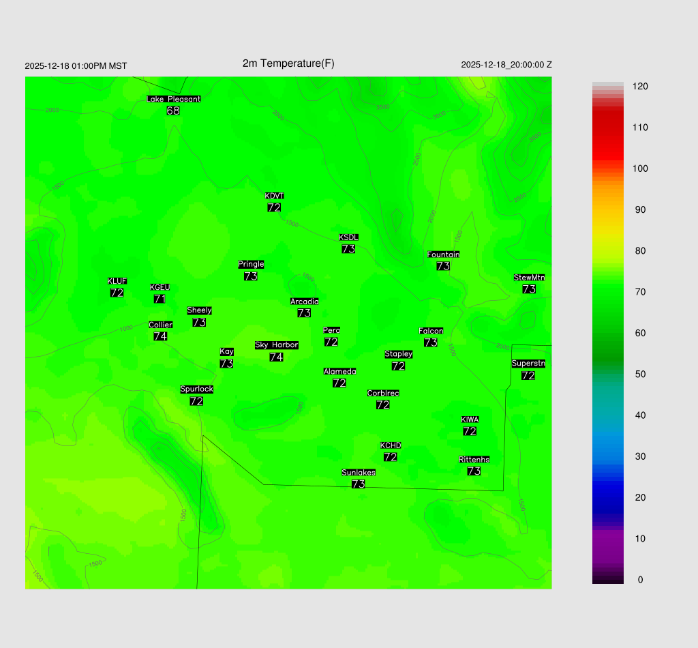Select the KIWA station label
This screenshot has height=648, width=698.
point(470,419)
